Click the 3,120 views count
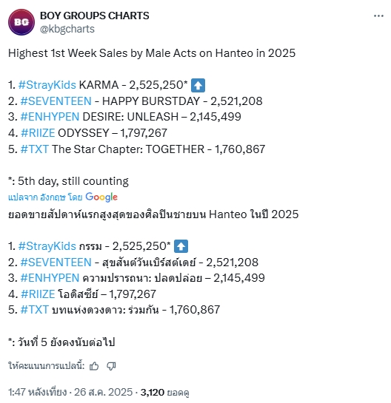Screen dimensions: 391x403 pyautogui.click(x=152, y=392)
